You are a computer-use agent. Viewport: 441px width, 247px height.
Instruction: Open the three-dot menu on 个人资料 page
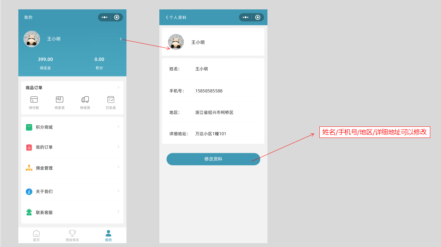tap(246, 17)
